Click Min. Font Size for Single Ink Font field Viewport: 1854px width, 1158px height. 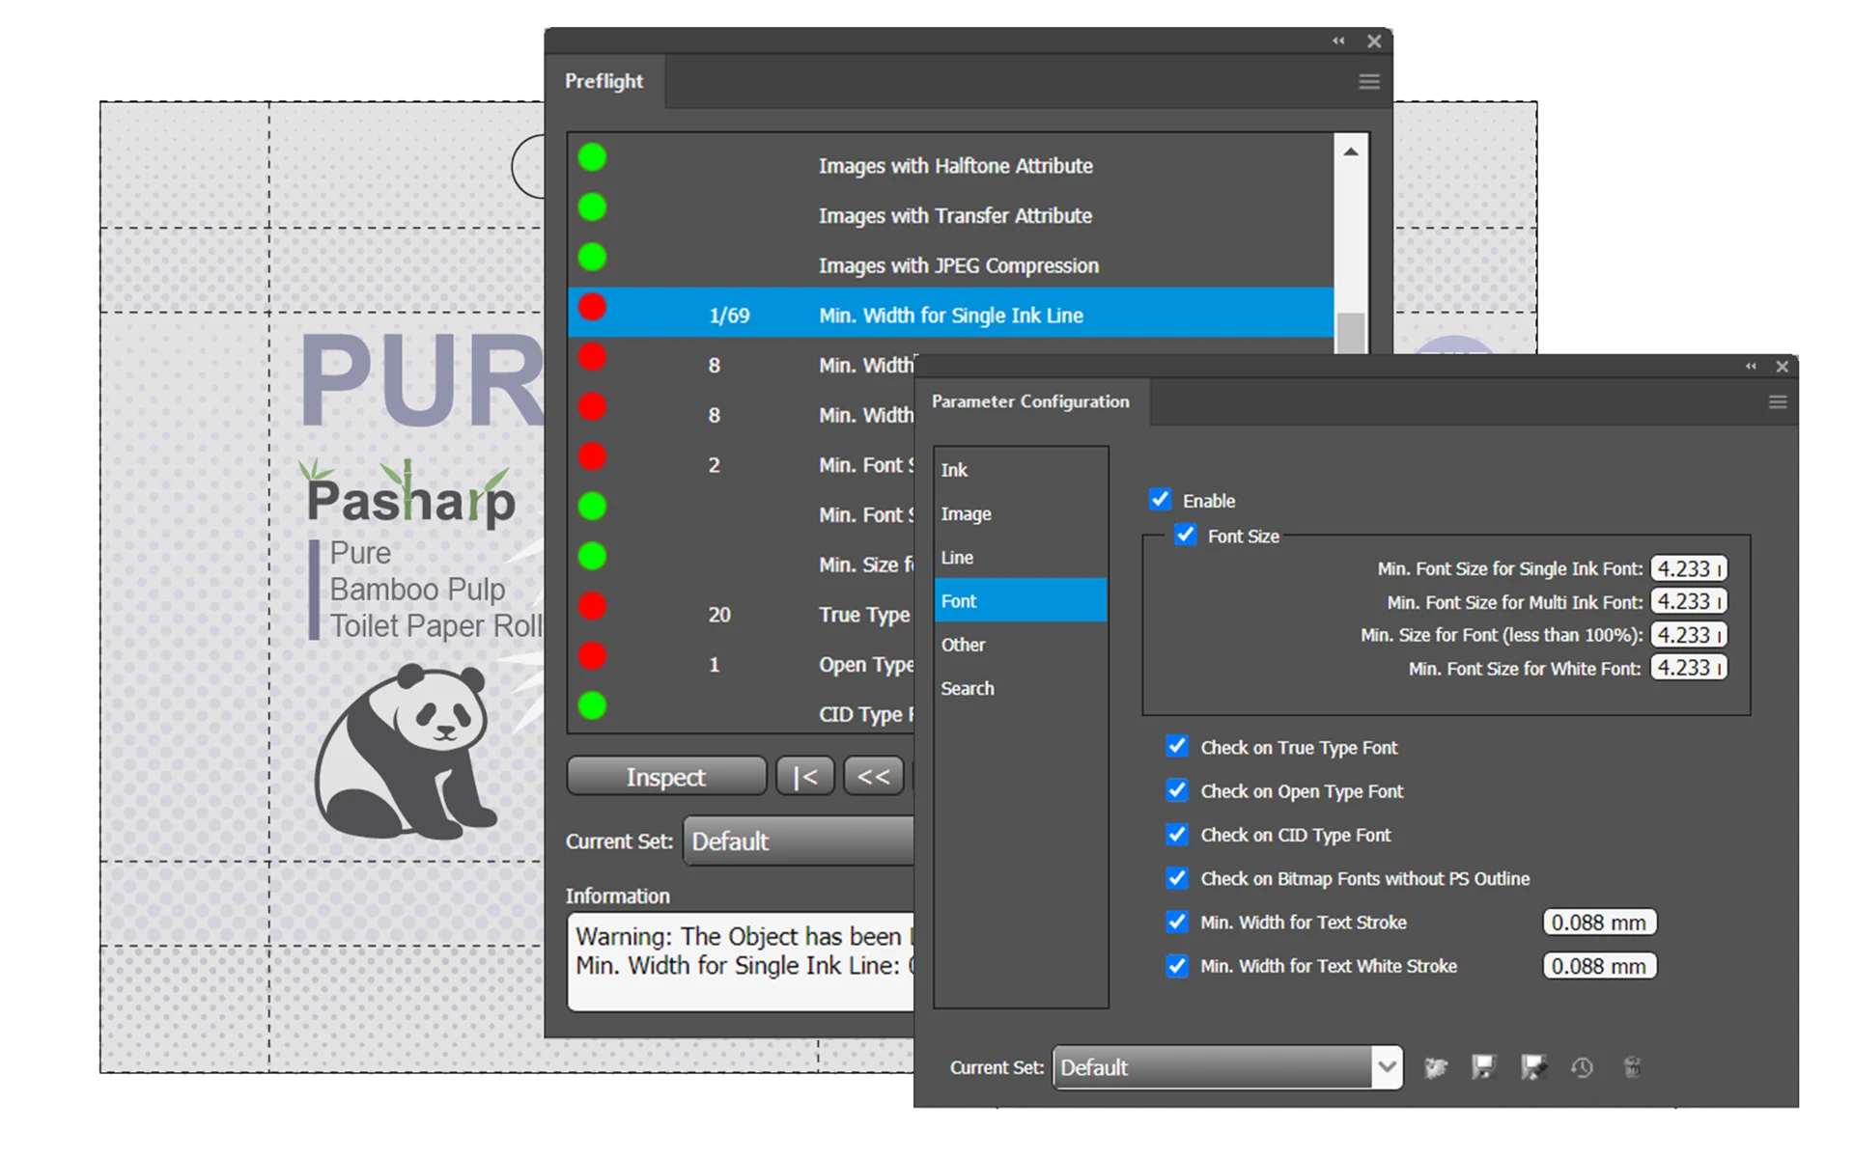click(x=1689, y=568)
